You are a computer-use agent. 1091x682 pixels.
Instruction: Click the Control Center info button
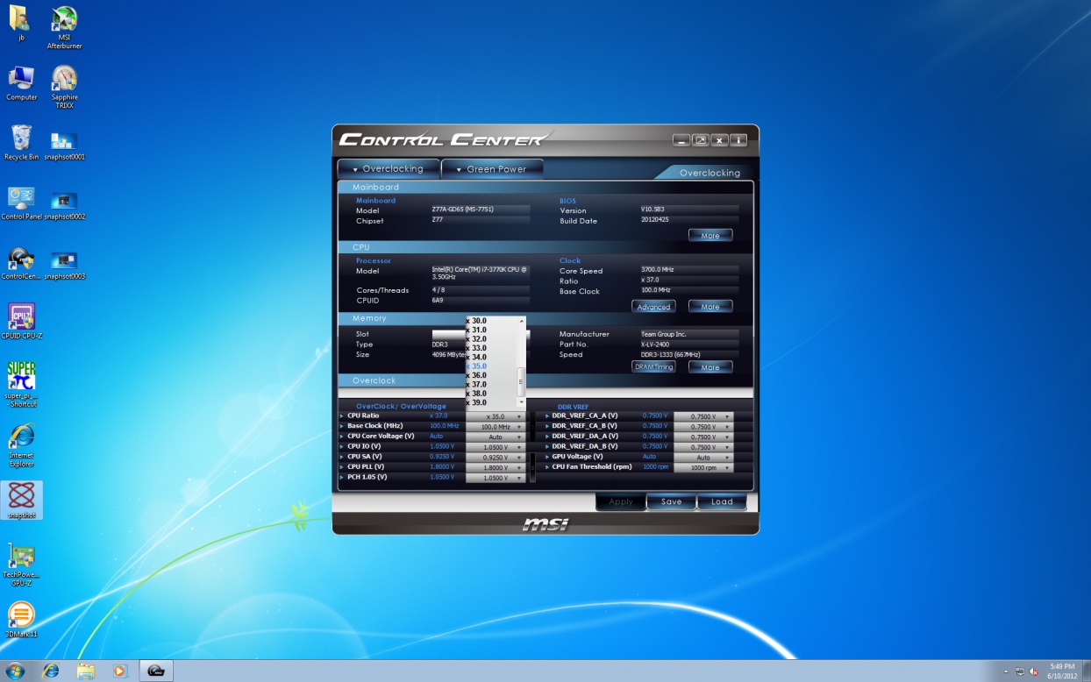pyautogui.click(x=738, y=140)
